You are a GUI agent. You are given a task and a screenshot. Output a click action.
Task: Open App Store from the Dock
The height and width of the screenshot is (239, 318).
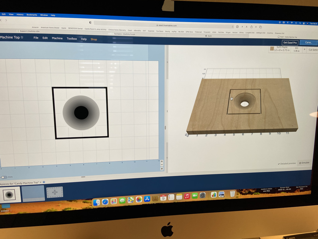[147, 199]
